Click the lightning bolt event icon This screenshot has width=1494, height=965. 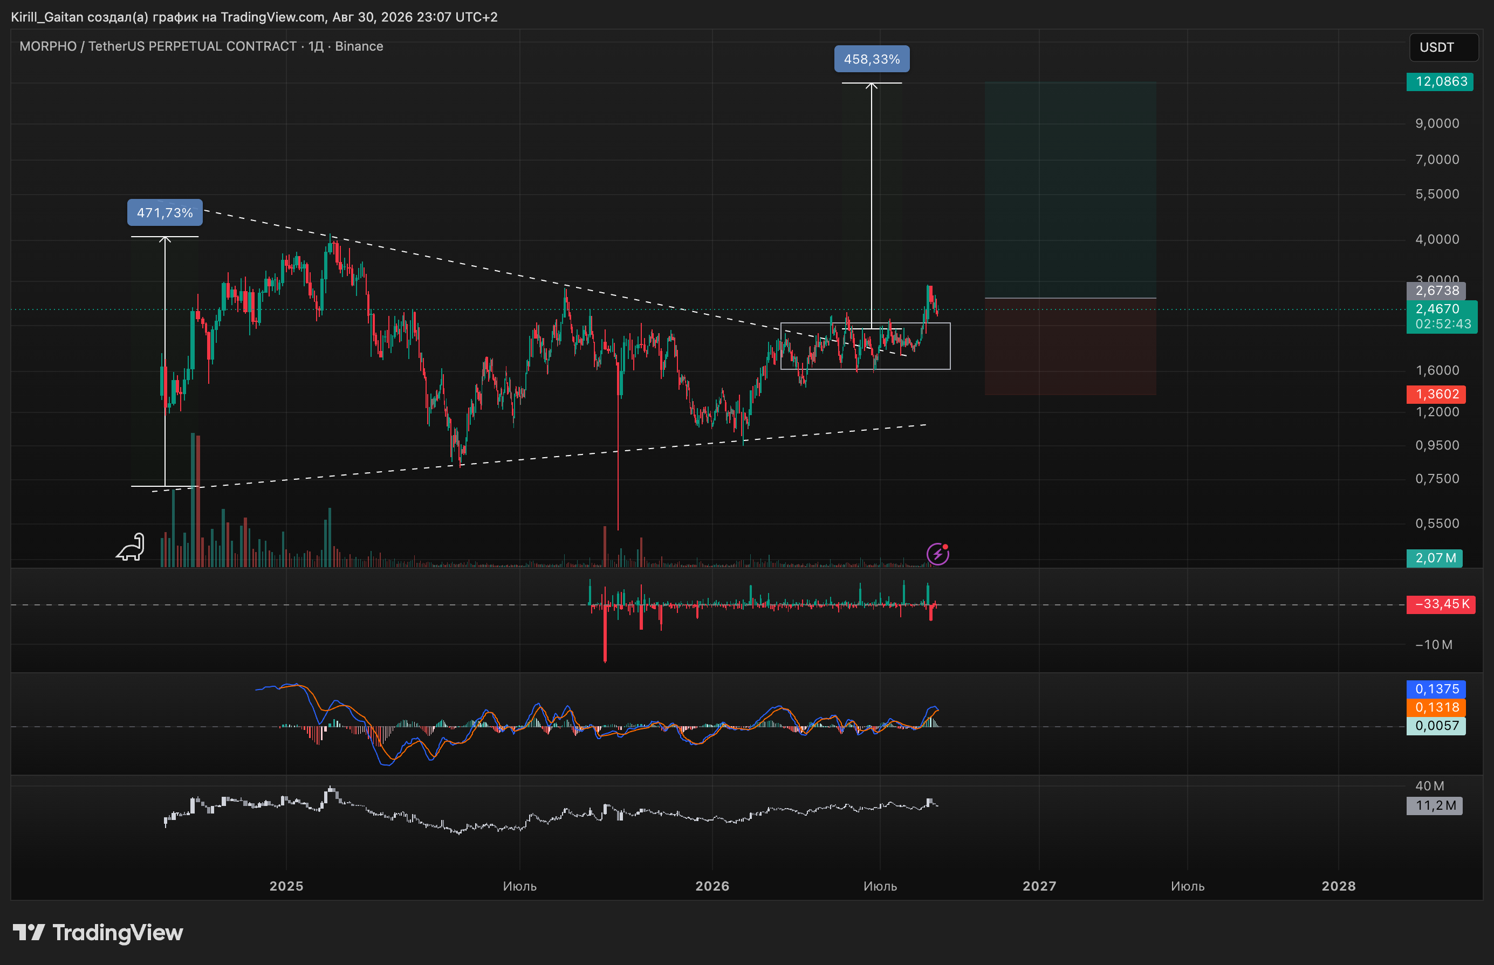938,554
